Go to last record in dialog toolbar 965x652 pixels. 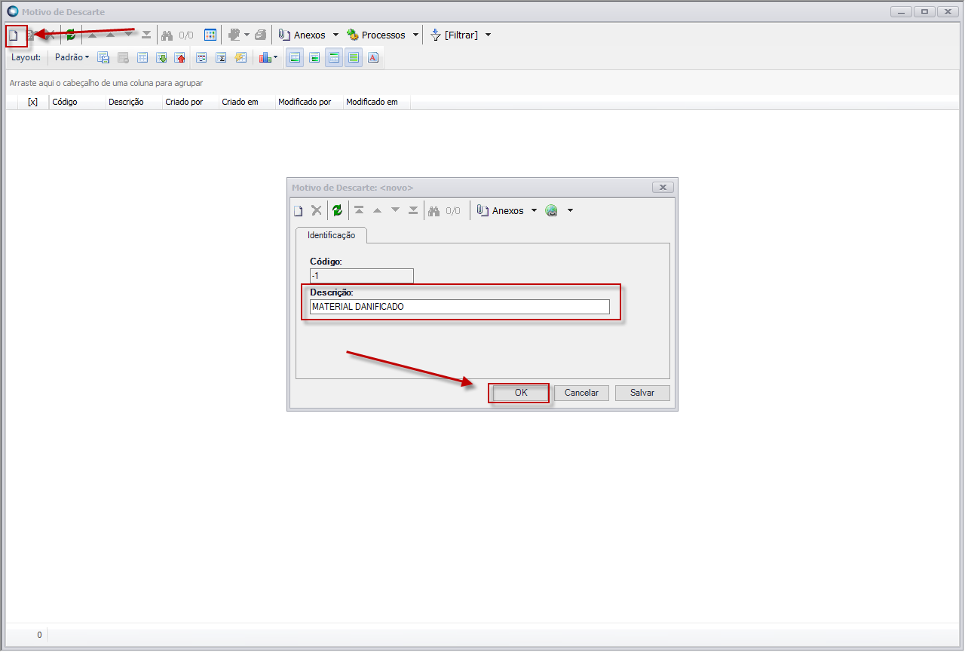coord(413,210)
